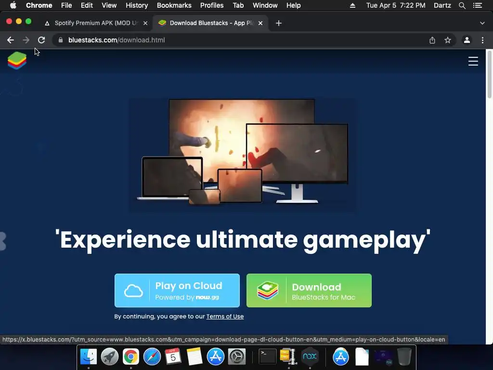Viewport: 493px width, 370px height.
Task: Bookmark this page with the star icon
Action: click(448, 40)
